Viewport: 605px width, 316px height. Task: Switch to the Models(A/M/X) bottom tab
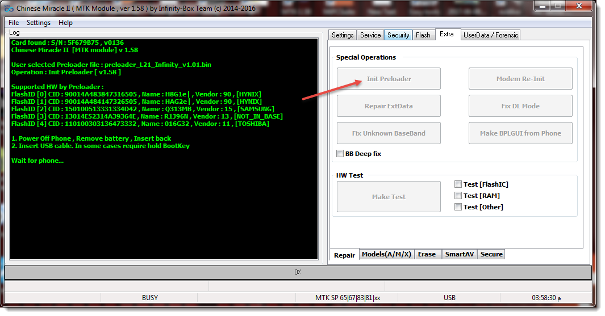pos(387,254)
